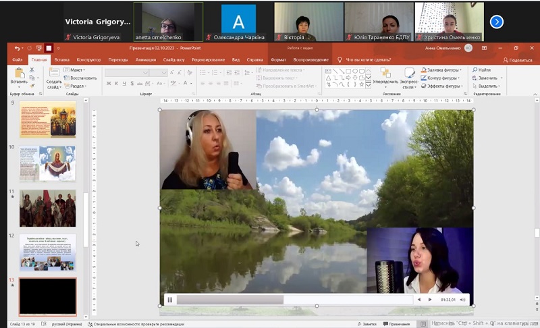540x328 pixels.
Task: Click the Вставить paste icon
Action: click(19, 74)
